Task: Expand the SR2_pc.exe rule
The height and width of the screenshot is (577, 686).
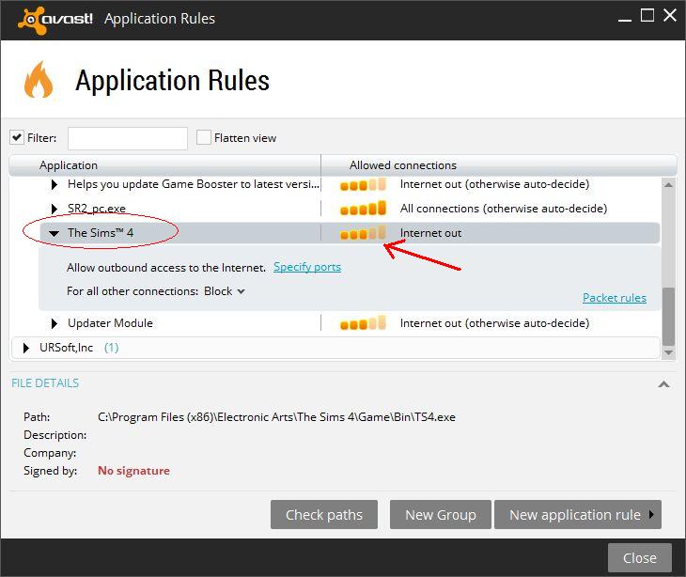Action: click(x=55, y=209)
